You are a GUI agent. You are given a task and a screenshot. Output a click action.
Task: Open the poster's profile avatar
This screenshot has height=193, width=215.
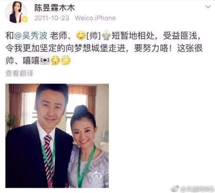16,12
